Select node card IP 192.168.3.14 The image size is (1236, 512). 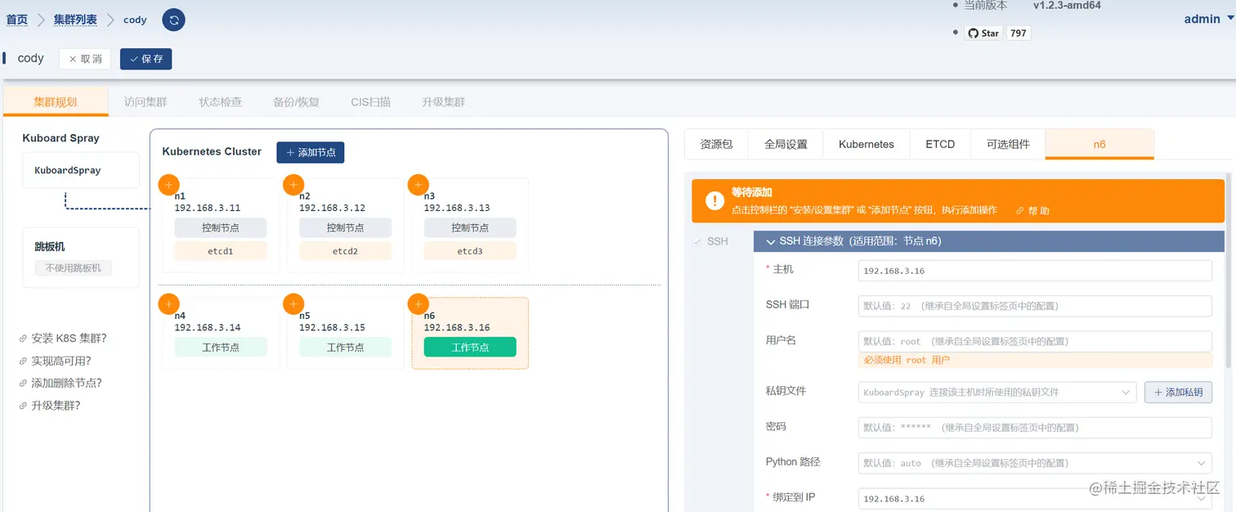pos(208,327)
